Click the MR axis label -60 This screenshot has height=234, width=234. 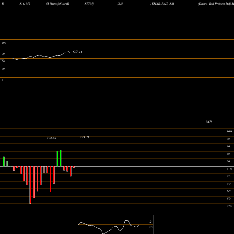(228, 191)
